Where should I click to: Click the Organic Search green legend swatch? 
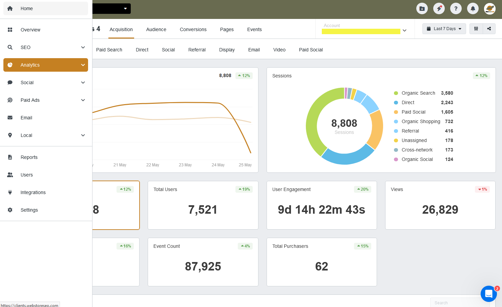(396, 93)
